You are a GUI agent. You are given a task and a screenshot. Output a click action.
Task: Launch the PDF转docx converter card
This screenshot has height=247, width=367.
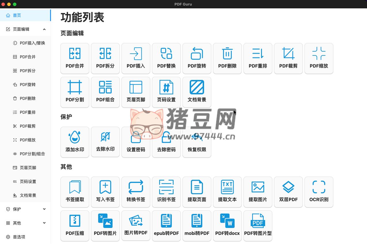[227, 226]
